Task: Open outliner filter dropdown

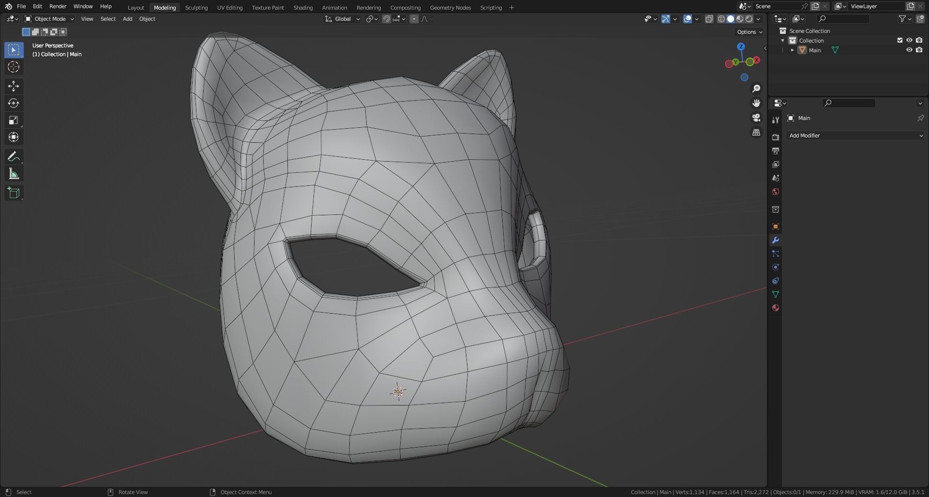Action: pyautogui.click(x=905, y=19)
